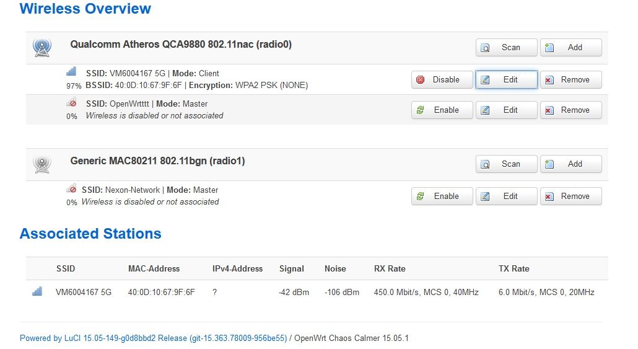Edit the OpenWrtttt network configuration
This screenshot has width=638, height=349.
(x=506, y=110)
